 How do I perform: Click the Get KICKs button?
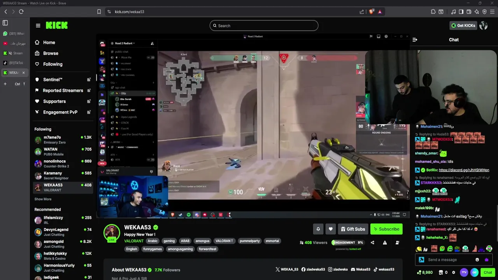pos(463,26)
